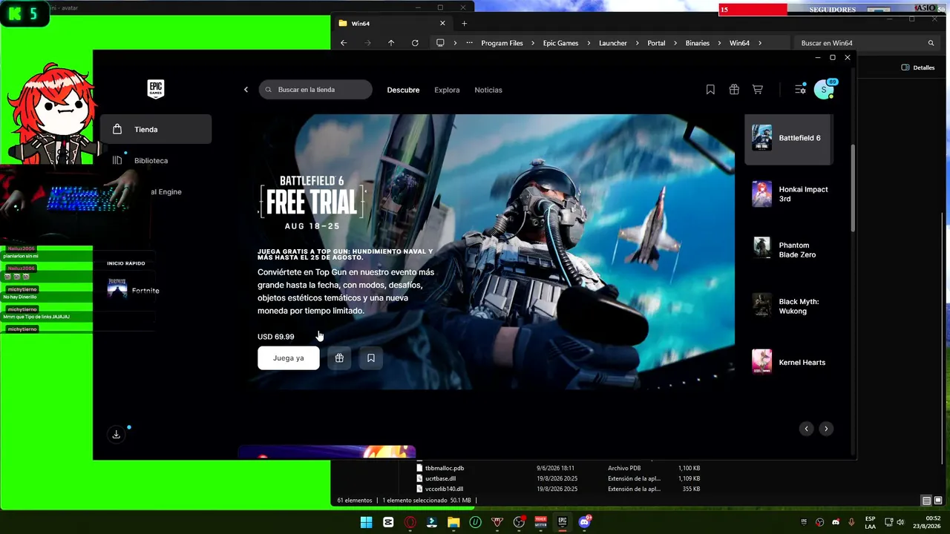The image size is (950, 534).
Task: Expand the PC root breadcrumb chevron in Explorer
Action: click(x=455, y=43)
